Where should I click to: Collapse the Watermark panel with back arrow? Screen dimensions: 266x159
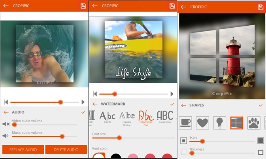coord(95,104)
